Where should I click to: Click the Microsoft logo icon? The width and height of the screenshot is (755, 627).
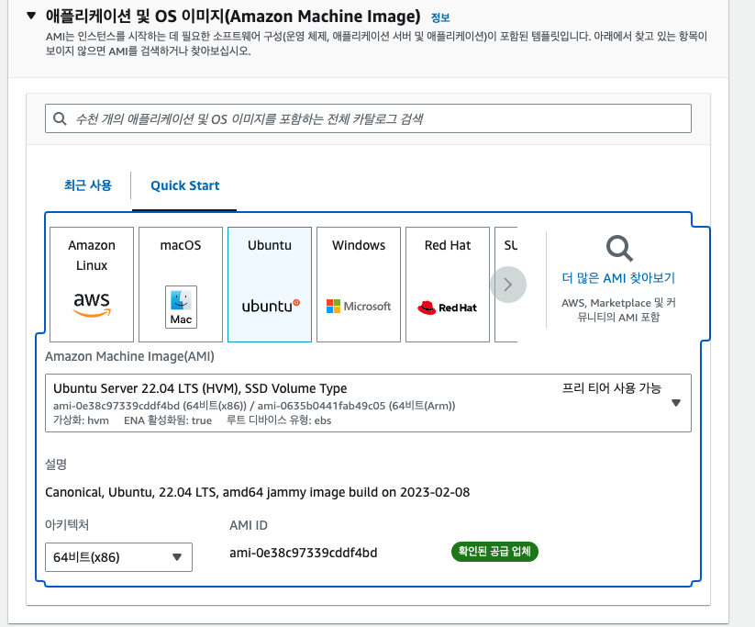[359, 306]
